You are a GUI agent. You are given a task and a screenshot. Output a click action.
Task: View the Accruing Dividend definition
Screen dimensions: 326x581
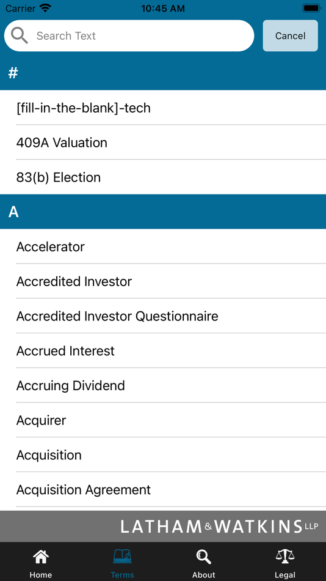point(163,385)
